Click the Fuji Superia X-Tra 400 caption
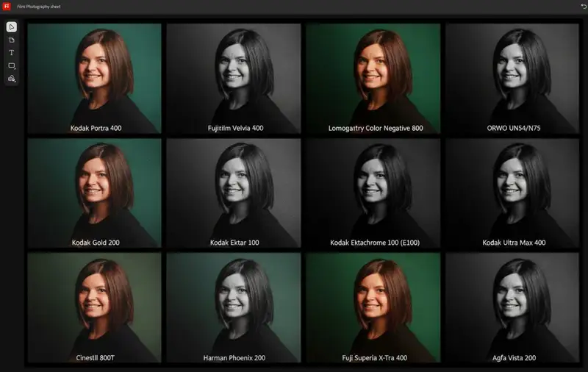Image resolution: width=588 pixels, height=372 pixels. click(x=375, y=358)
